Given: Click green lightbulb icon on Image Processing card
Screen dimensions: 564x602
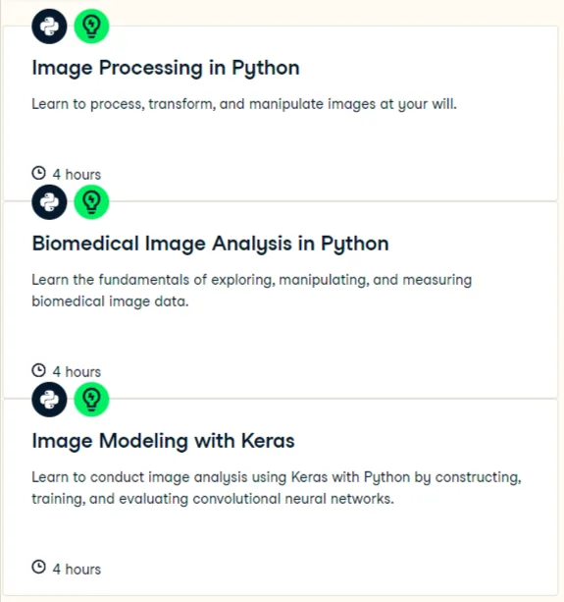Looking at the screenshot, I should click(x=91, y=27).
